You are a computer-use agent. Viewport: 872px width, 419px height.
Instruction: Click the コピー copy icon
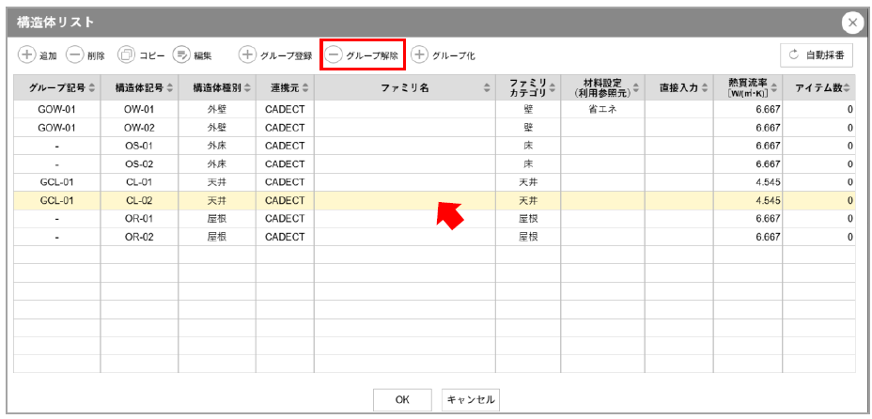pyautogui.click(x=126, y=55)
